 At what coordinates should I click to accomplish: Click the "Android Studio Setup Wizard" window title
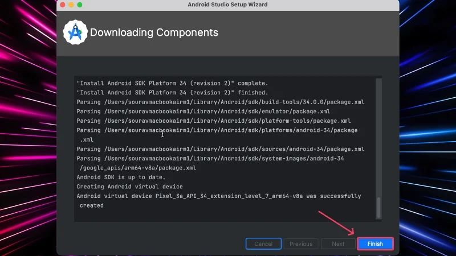tap(227, 5)
